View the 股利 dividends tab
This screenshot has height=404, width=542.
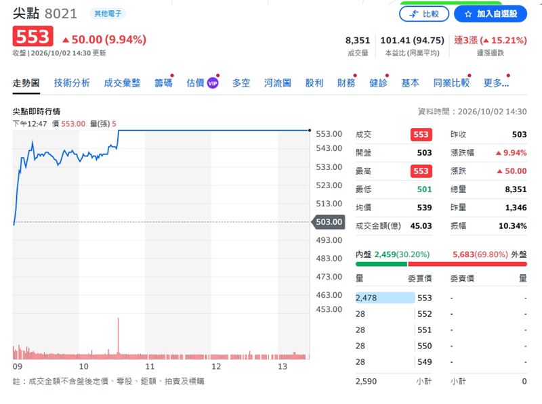[314, 83]
